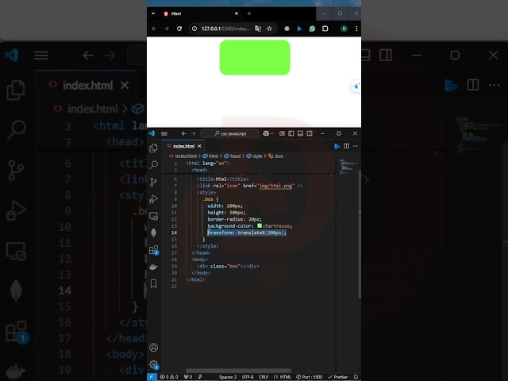Close index.html editor tab
Image resolution: width=508 pixels, height=381 pixels.
click(x=199, y=146)
